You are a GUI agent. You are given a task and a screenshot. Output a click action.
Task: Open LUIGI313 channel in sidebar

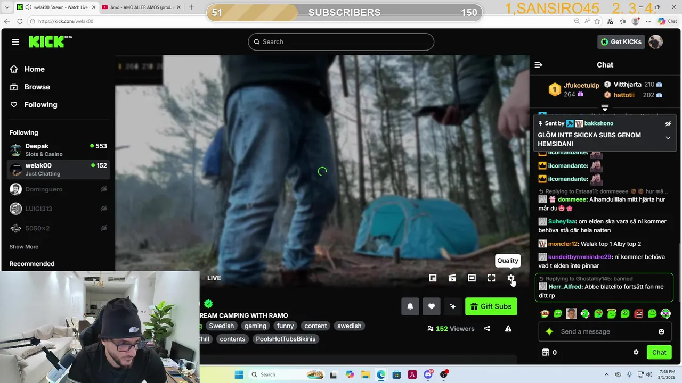pos(58,209)
